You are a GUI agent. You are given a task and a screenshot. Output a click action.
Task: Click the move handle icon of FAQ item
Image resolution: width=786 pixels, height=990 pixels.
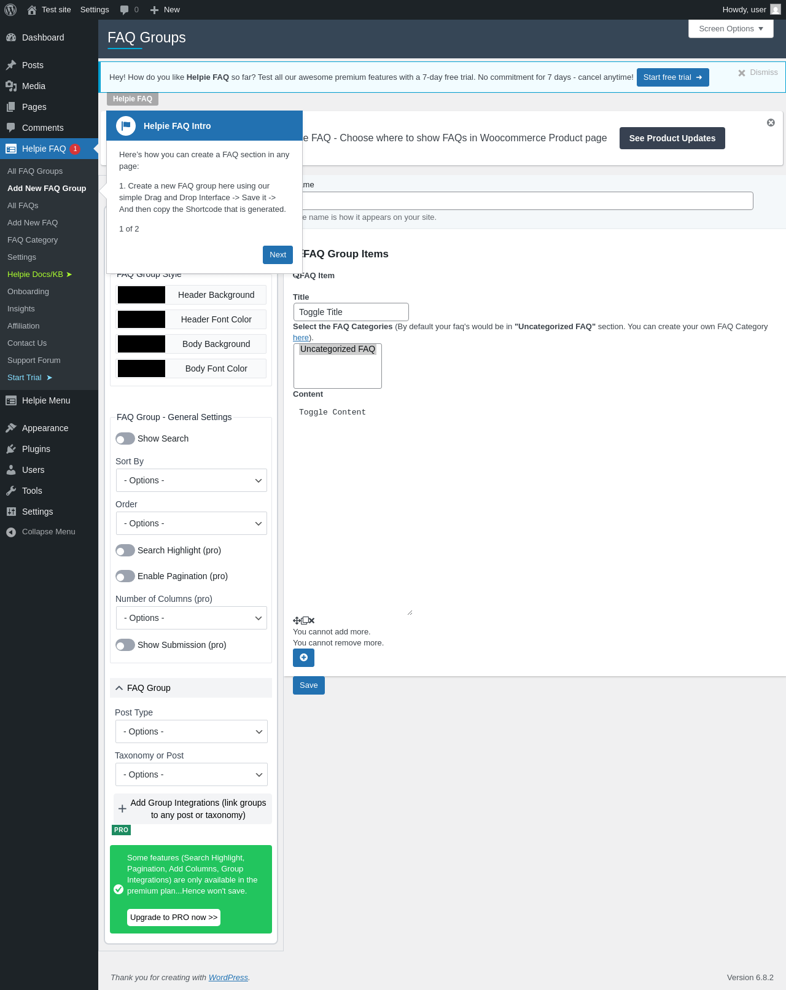297,621
